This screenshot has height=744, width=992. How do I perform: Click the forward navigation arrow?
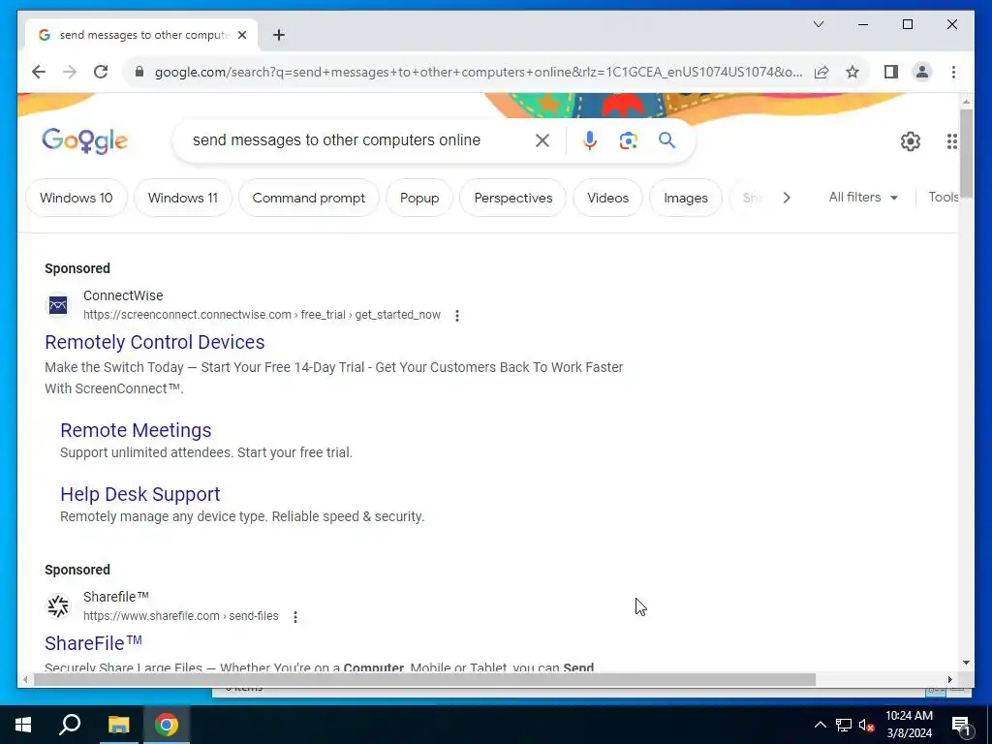tap(70, 72)
